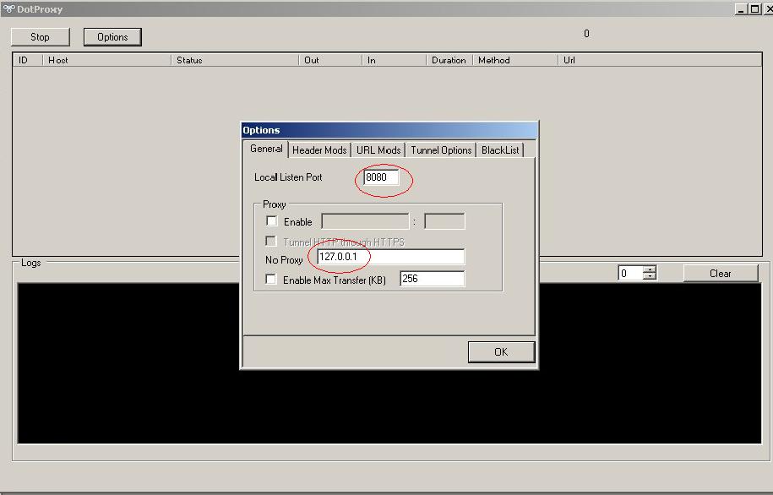This screenshot has width=773, height=495.
Task: Open the Header Mods tab
Action: (x=319, y=150)
